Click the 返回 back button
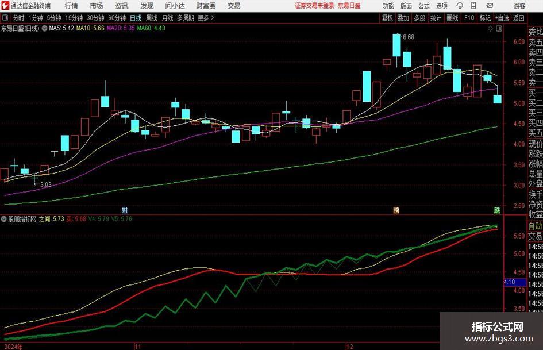Image resolution: width=543 pixels, height=350 pixels. 518,18
